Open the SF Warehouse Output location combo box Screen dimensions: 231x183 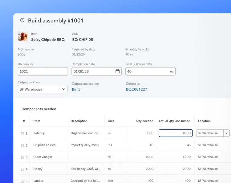tap(43, 89)
